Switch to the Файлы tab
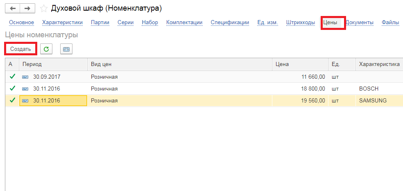 point(390,23)
